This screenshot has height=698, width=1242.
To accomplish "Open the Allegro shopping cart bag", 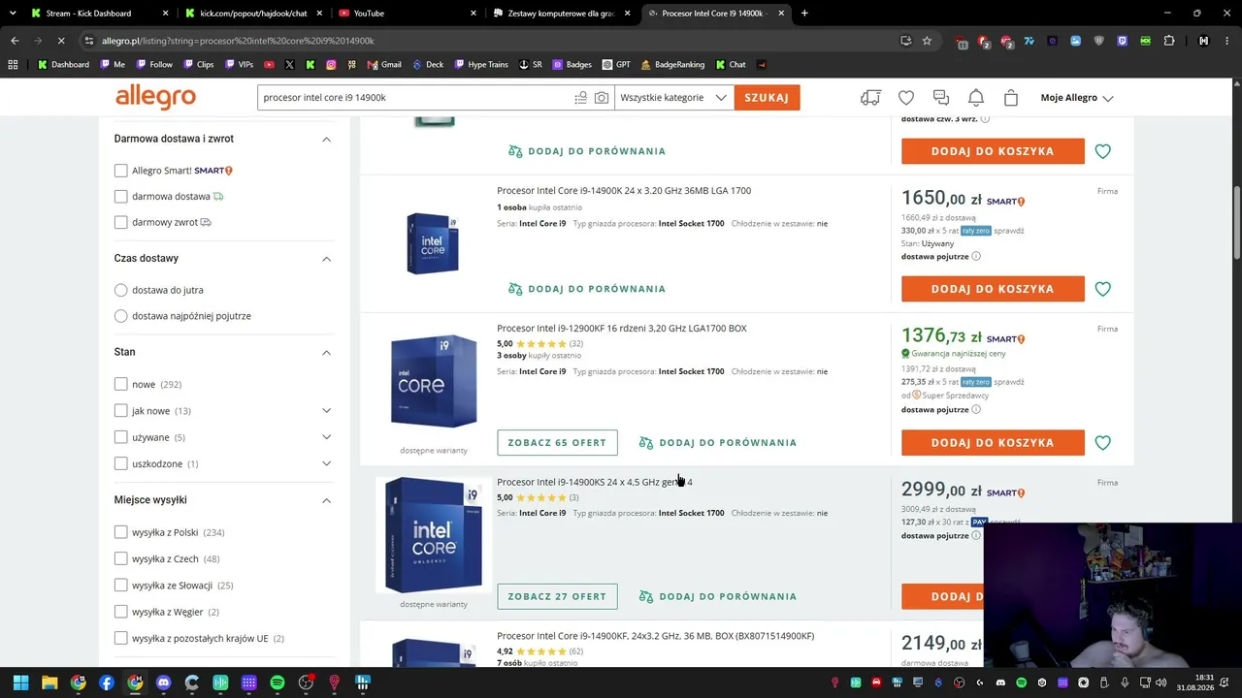I will pyautogui.click(x=1011, y=98).
